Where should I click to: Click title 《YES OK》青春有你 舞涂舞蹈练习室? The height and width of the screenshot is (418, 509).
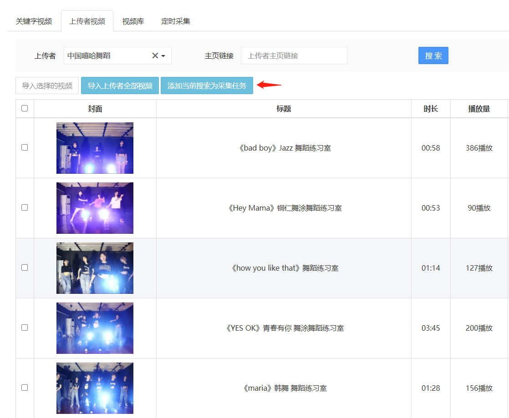284,328
